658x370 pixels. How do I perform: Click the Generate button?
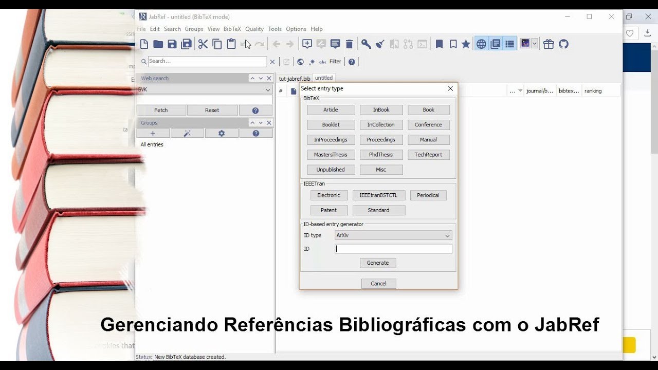(x=378, y=263)
